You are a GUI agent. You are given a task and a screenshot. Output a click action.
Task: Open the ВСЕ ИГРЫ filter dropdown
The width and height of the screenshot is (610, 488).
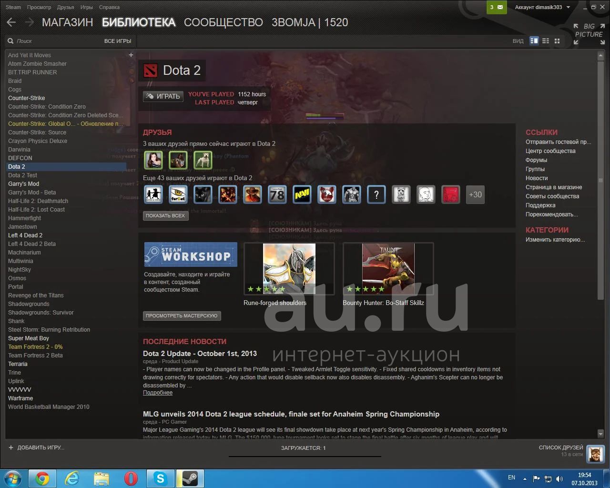point(118,41)
